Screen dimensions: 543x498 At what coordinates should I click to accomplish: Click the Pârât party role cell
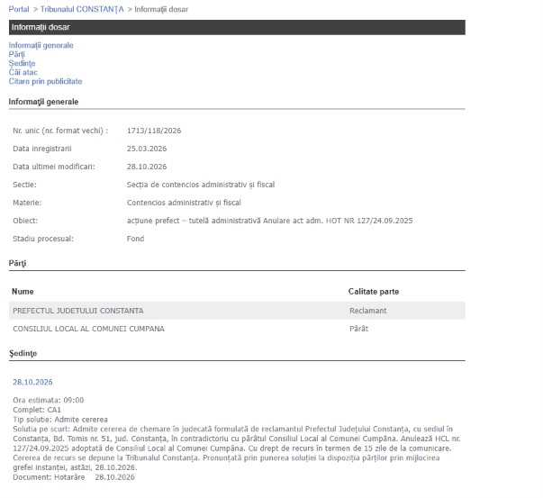pyautogui.click(x=358, y=329)
